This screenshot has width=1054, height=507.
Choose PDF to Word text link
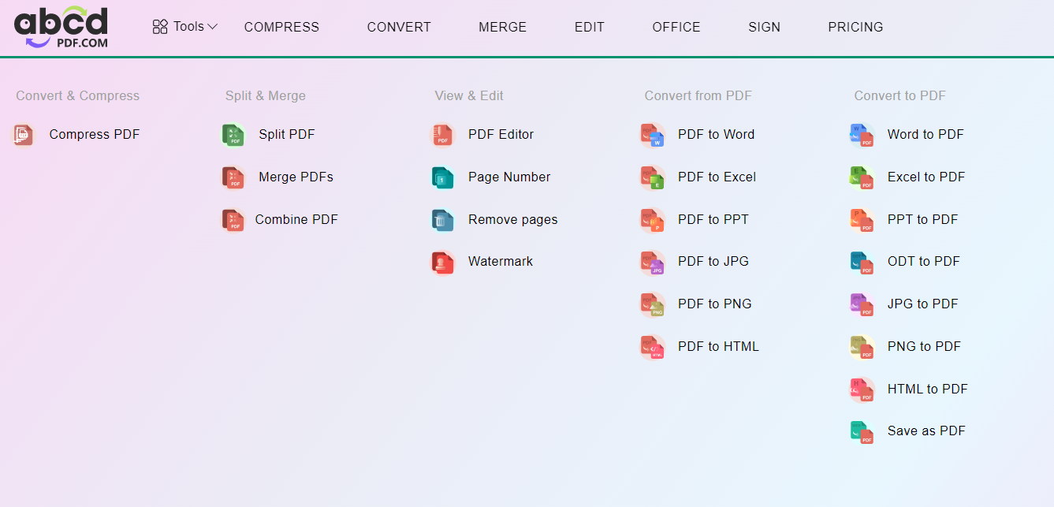coord(716,135)
